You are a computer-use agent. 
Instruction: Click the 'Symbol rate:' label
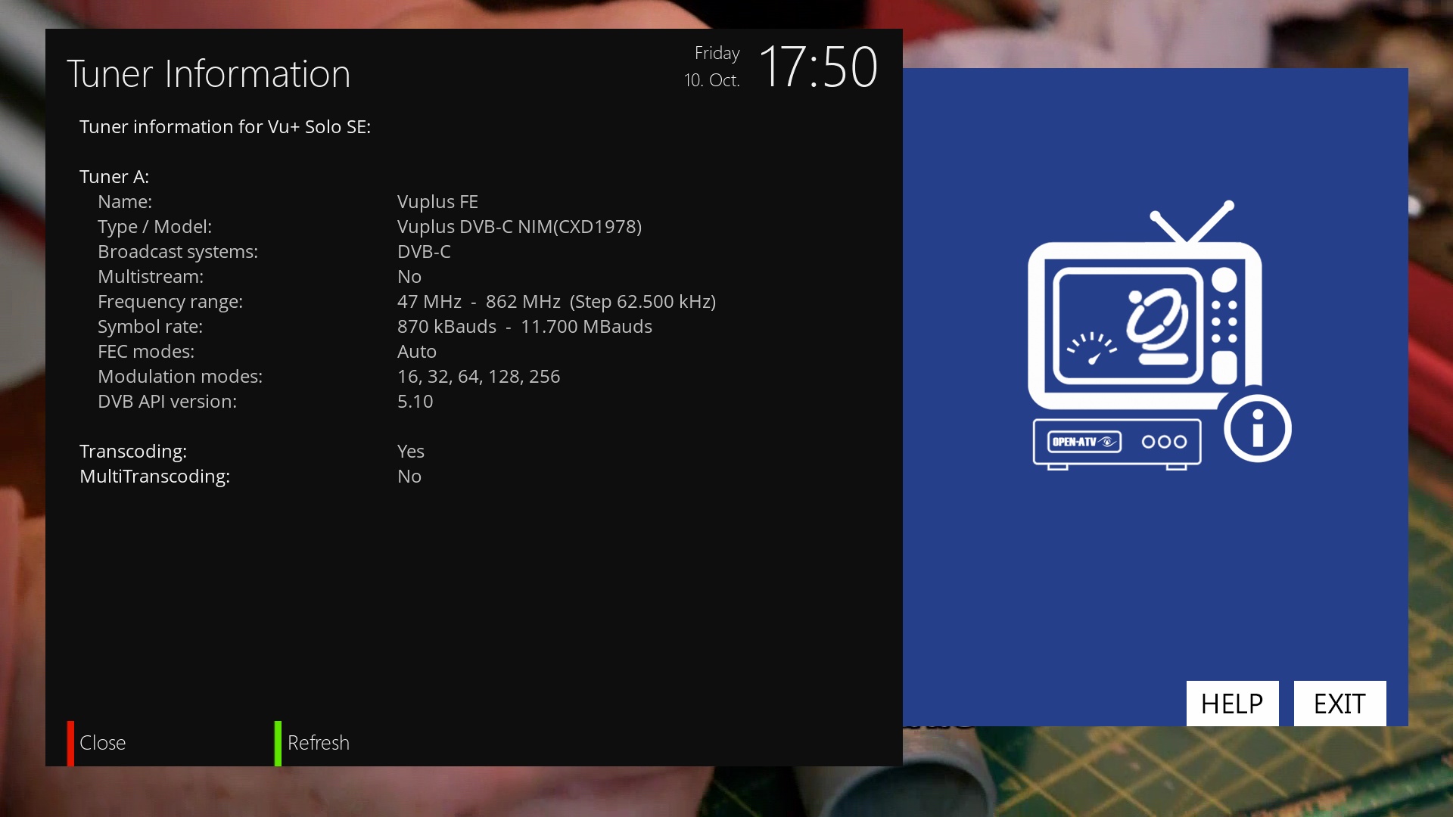coord(150,327)
